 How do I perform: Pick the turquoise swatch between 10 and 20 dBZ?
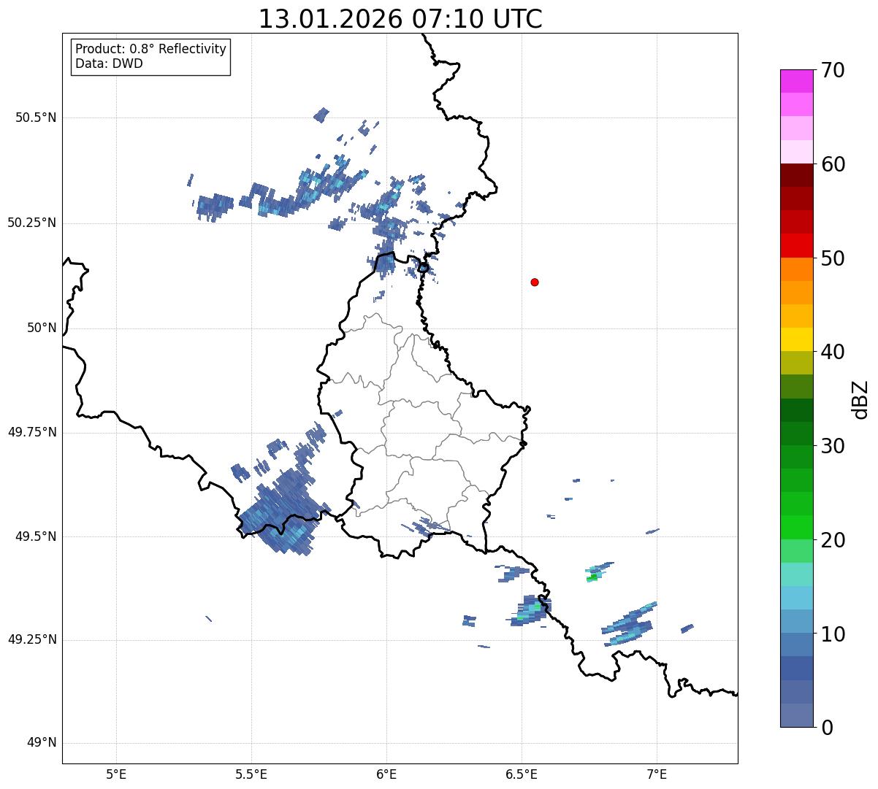click(x=796, y=574)
